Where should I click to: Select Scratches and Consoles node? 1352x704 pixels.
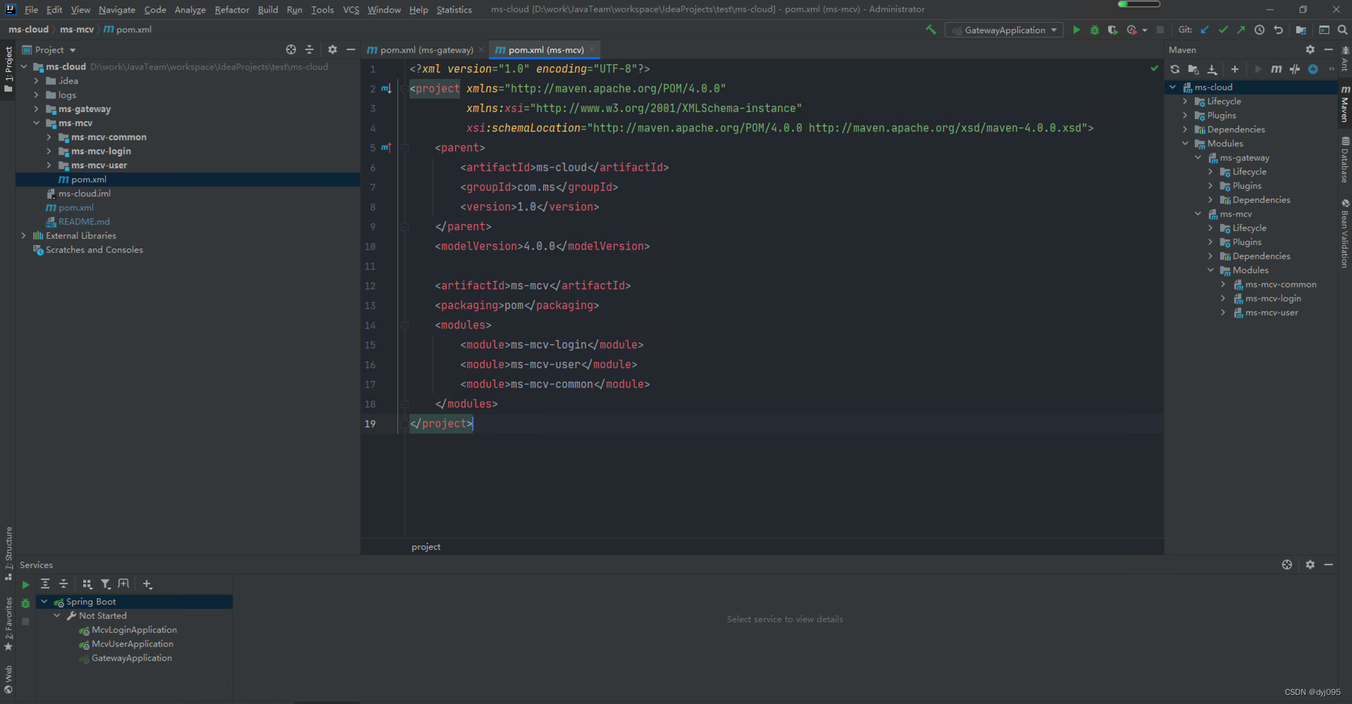click(x=94, y=250)
